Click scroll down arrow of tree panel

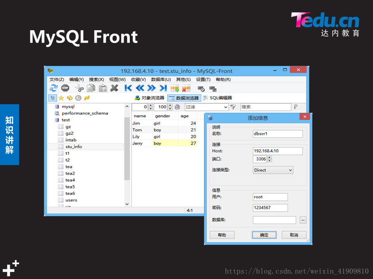pos(127,204)
